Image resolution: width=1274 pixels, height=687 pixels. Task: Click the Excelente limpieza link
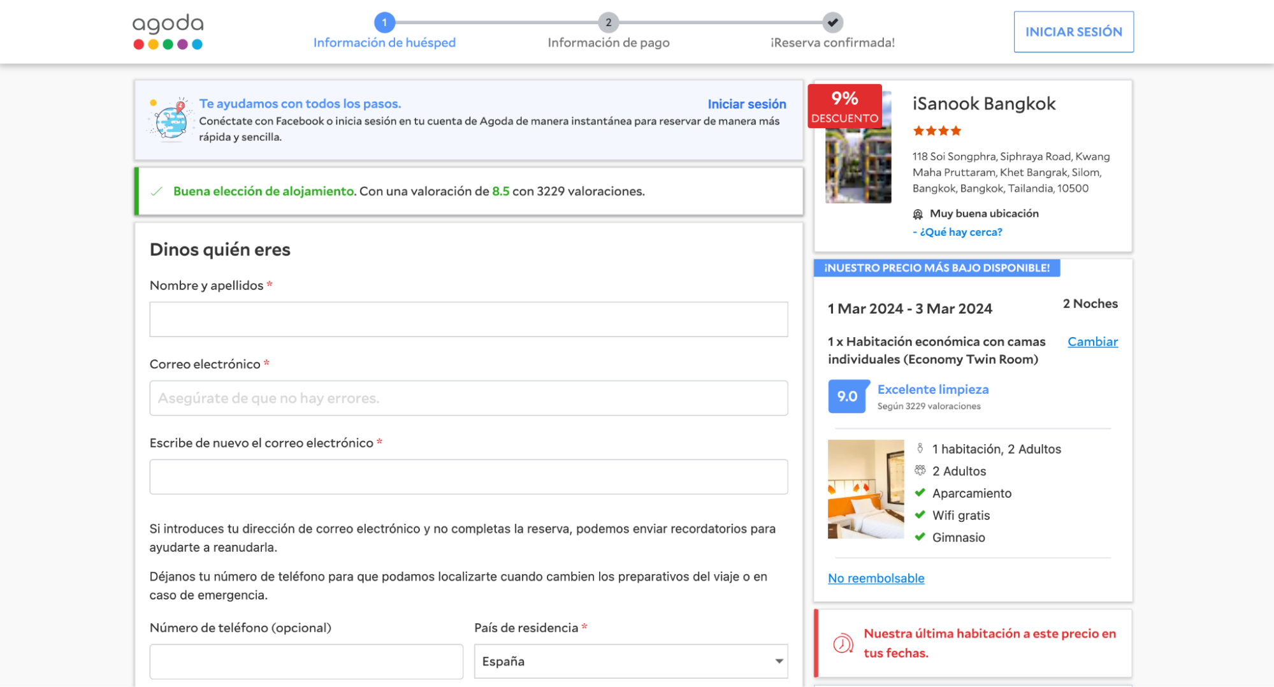(933, 389)
